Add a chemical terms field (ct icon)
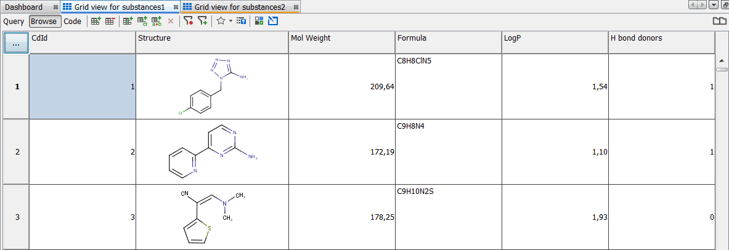 point(142,21)
